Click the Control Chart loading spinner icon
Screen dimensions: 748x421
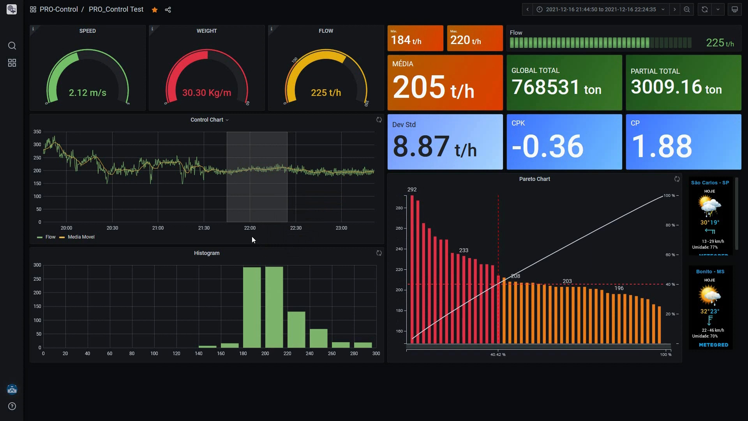point(379,120)
